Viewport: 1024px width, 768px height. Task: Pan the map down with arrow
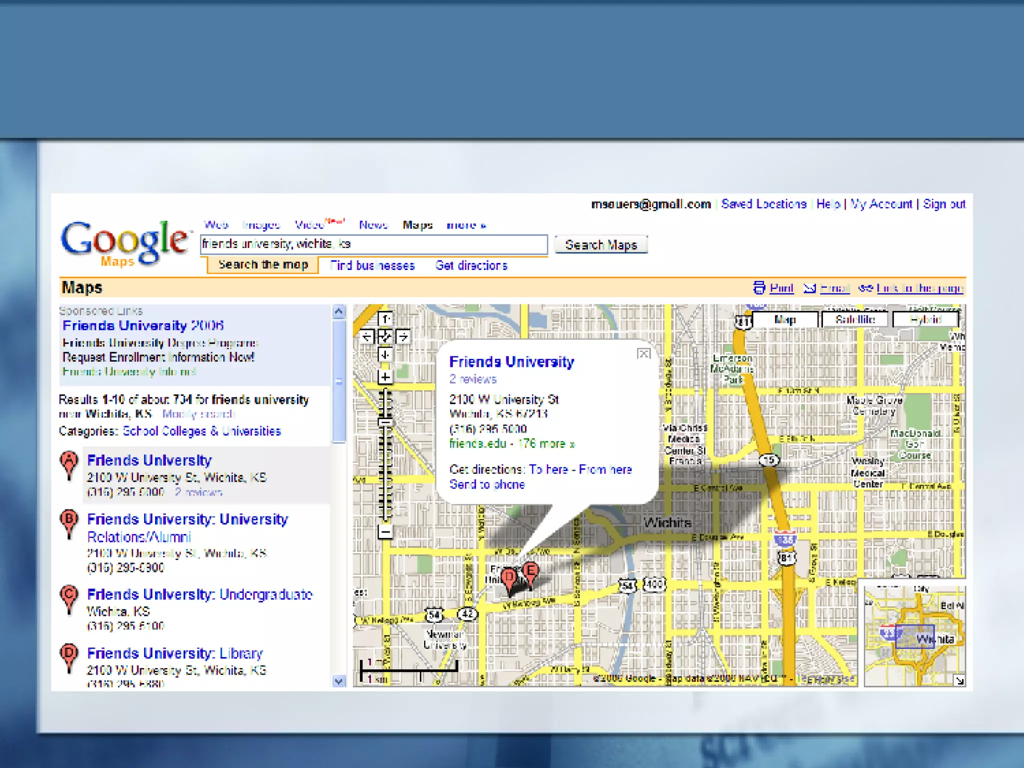pos(385,355)
